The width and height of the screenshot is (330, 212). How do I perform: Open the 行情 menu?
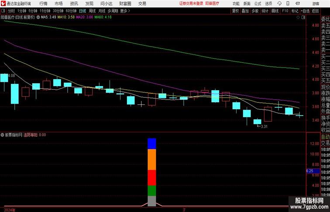pyautogui.click(x=43, y=3)
